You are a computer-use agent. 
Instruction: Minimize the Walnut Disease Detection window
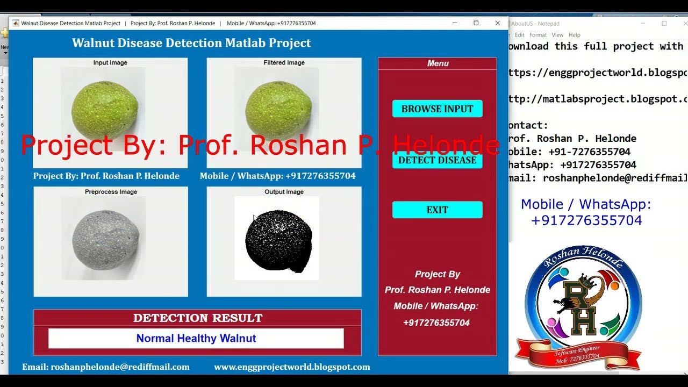point(455,23)
